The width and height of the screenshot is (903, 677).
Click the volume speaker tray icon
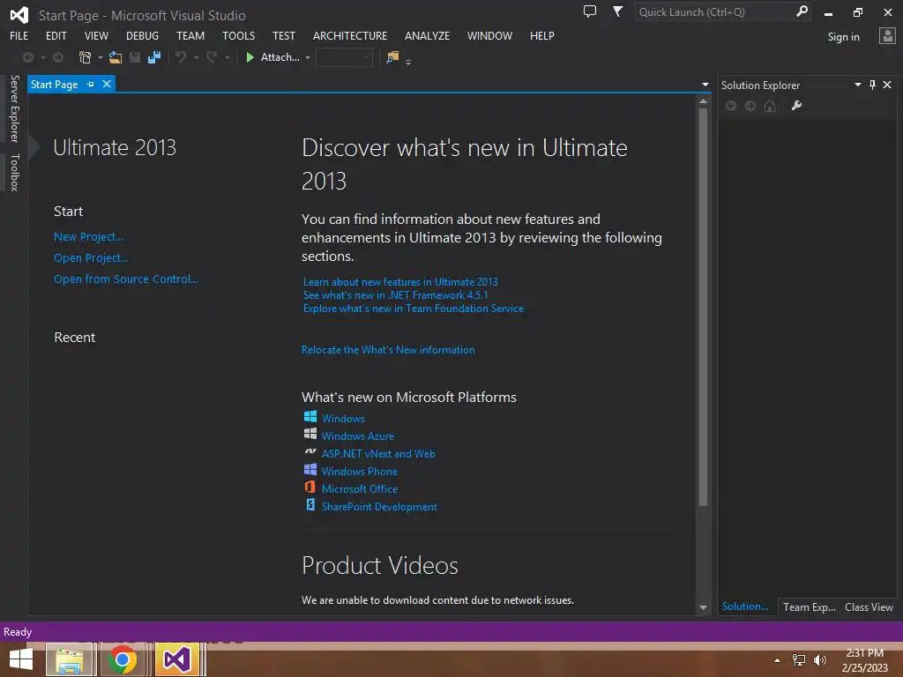[x=820, y=660]
